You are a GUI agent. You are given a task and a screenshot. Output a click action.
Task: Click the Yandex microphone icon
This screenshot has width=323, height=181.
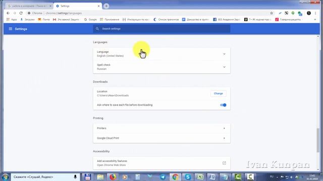coord(75,176)
